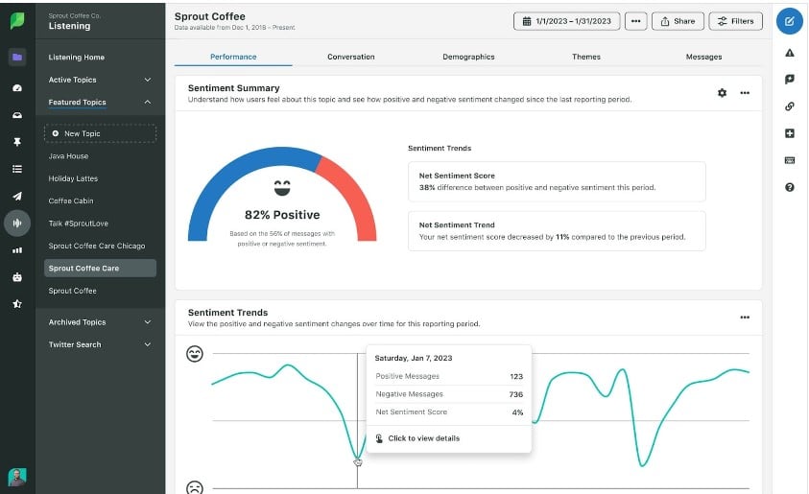Select the Listening waveform icon
The image size is (809, 494).
(x=17, y=223)
